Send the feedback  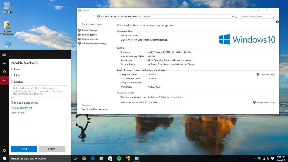coord(24,149)
